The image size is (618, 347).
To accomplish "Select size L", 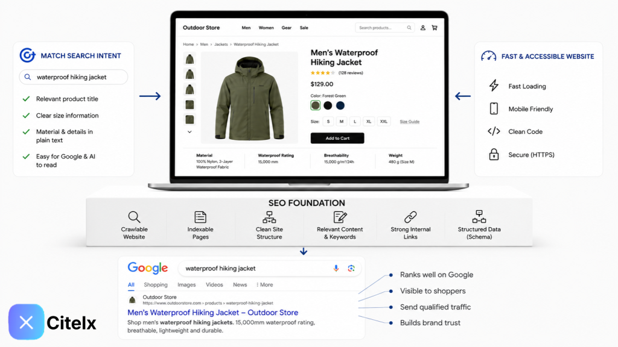I will (355, 122).
